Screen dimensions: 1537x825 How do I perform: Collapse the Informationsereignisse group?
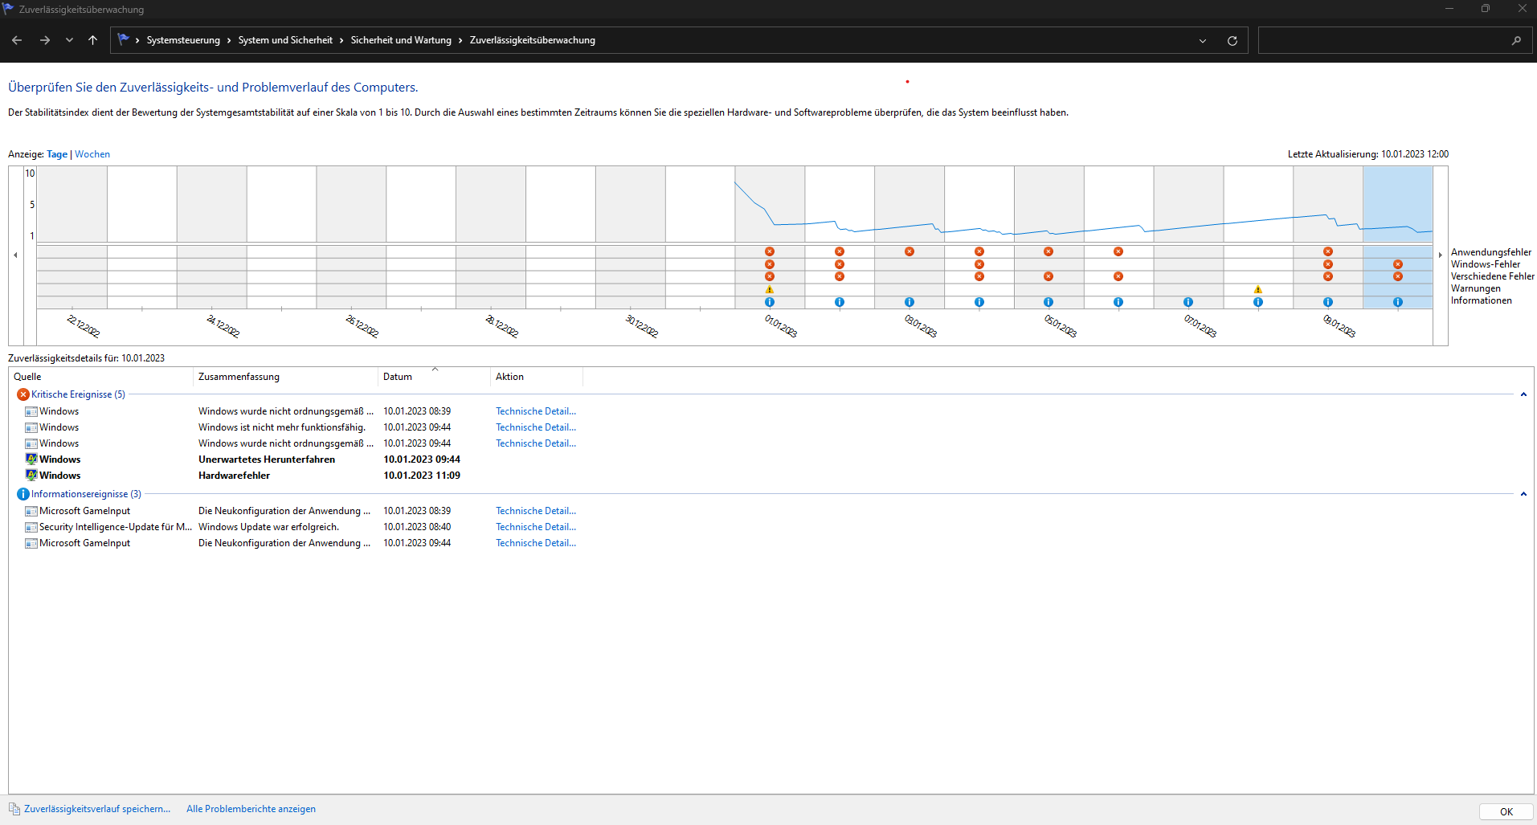1523,494
